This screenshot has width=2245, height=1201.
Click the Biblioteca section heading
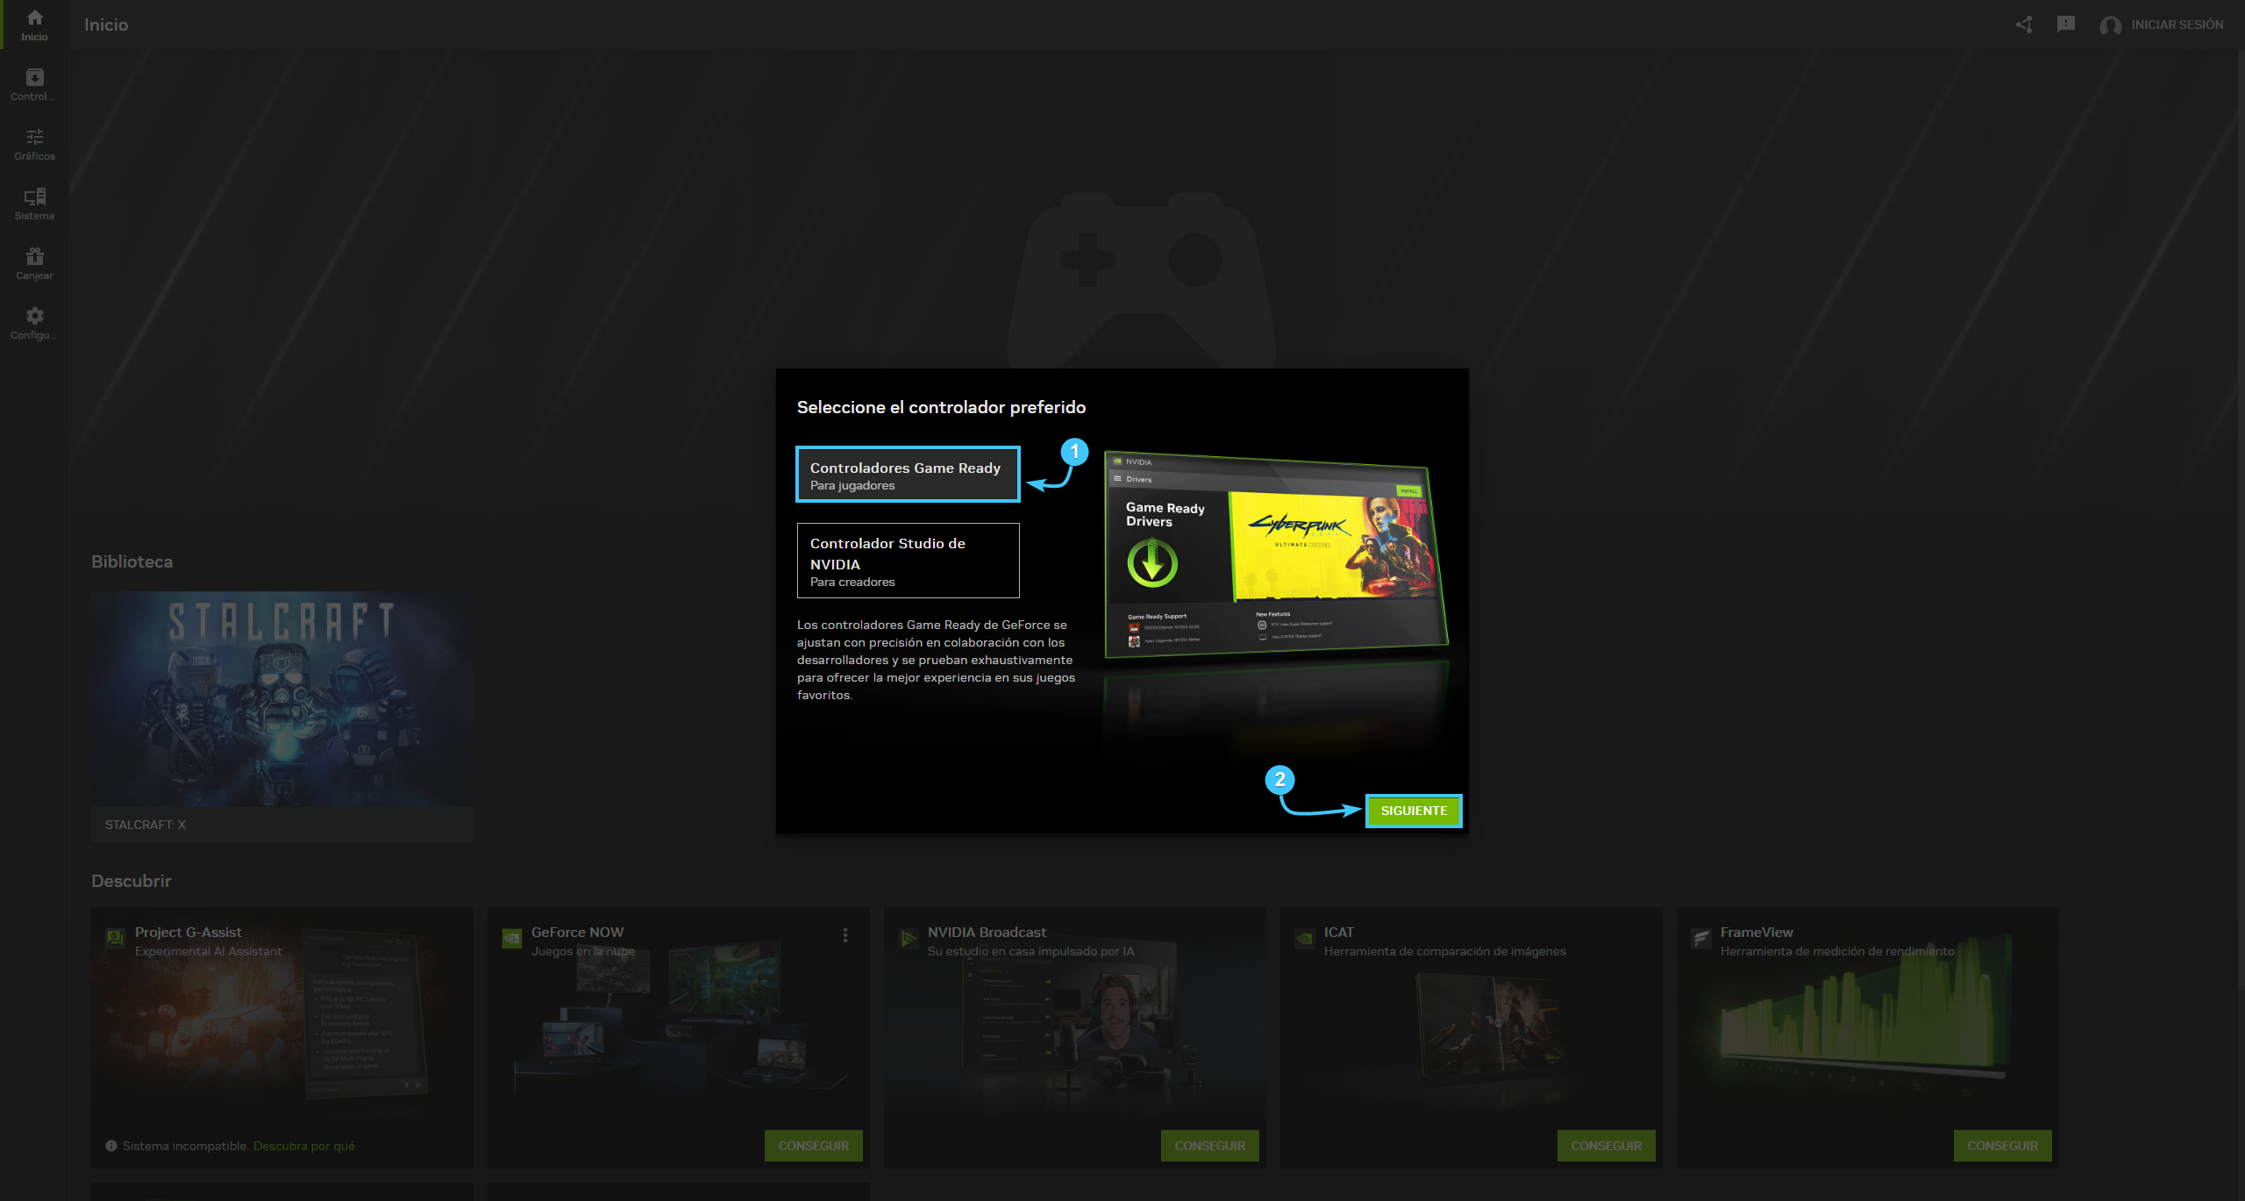(x=132, y=561)
